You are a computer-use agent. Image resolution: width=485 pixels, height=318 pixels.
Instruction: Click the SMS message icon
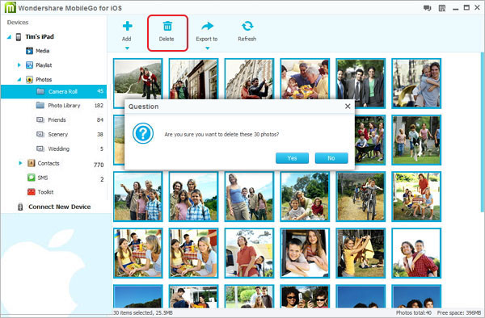pos(32,178)
